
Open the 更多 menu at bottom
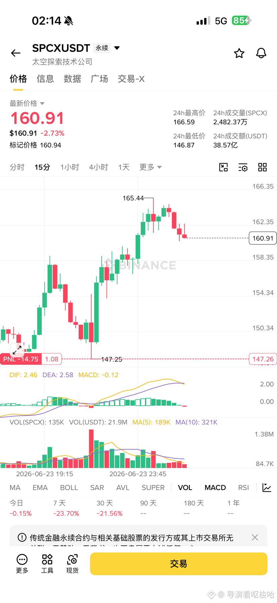click(22, 563)
